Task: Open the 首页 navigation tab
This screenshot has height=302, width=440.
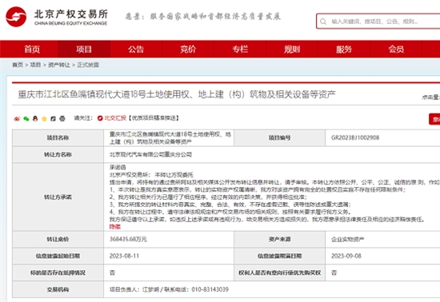Action: [x=32, y=50]
